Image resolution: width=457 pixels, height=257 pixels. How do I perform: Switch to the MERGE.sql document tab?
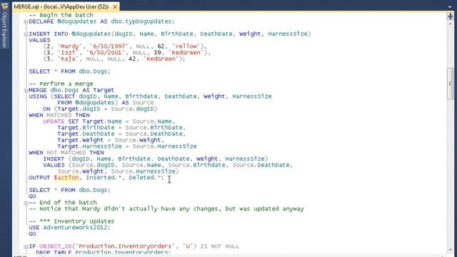[61, 6]
